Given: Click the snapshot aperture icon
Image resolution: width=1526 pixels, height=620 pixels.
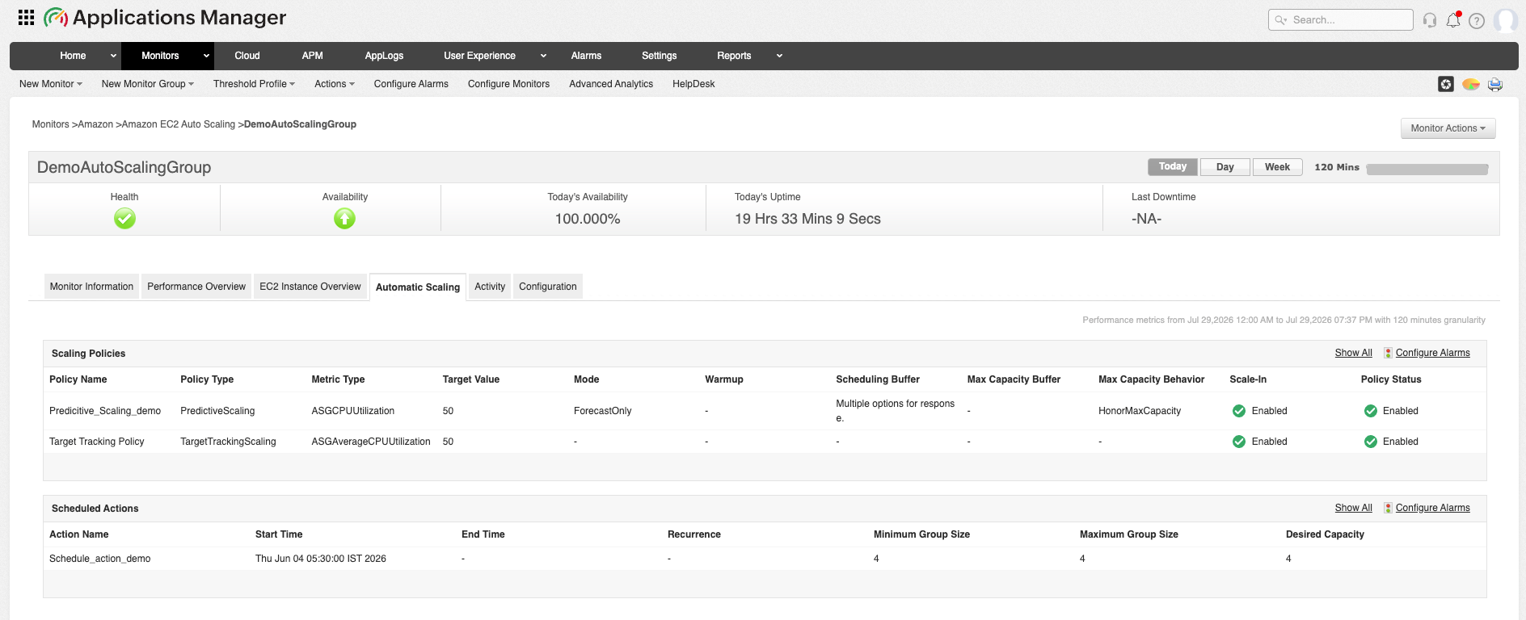Looking at the screenshot, I should pyautogui.click(x=1446, y=84).
